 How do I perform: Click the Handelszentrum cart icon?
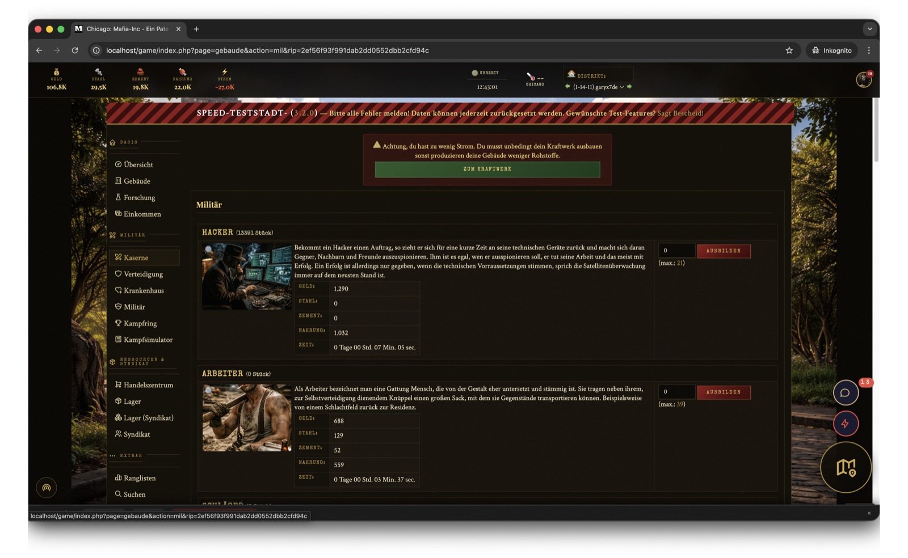[x=118, y=384]
